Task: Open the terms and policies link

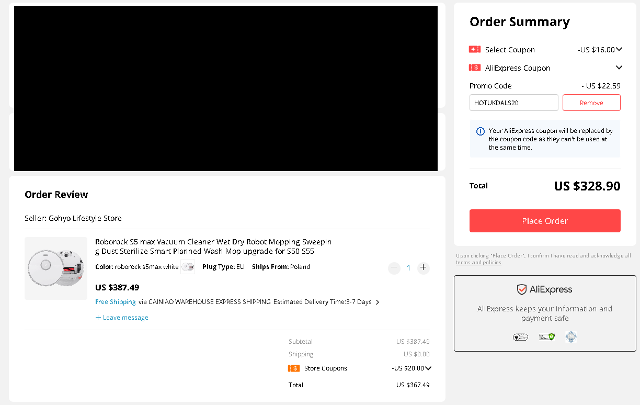Action: [x=478, y=263]
